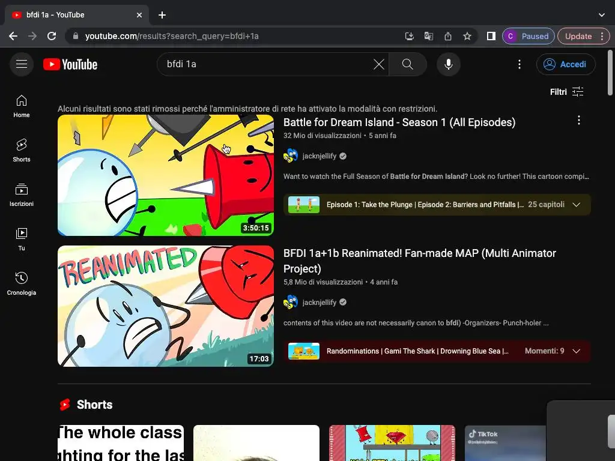Screen dimensions: 615x461
Task: Open more options for Battle for Dream Island video
Action: click(x=578, y=120)
